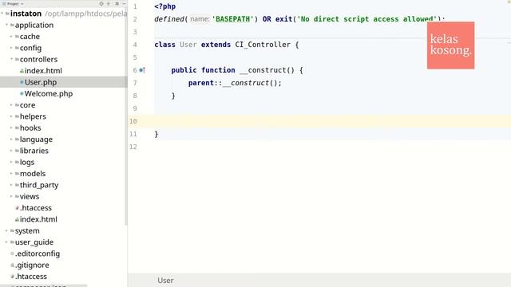Select the instaton root folder

[26, 14]
